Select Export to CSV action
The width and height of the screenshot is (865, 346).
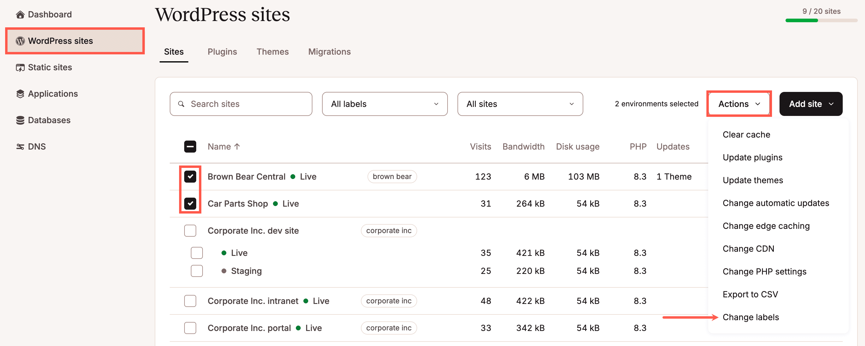click(751, 294)
